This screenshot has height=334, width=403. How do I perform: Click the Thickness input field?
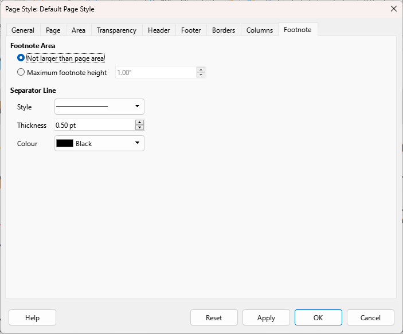pos(95,125)
